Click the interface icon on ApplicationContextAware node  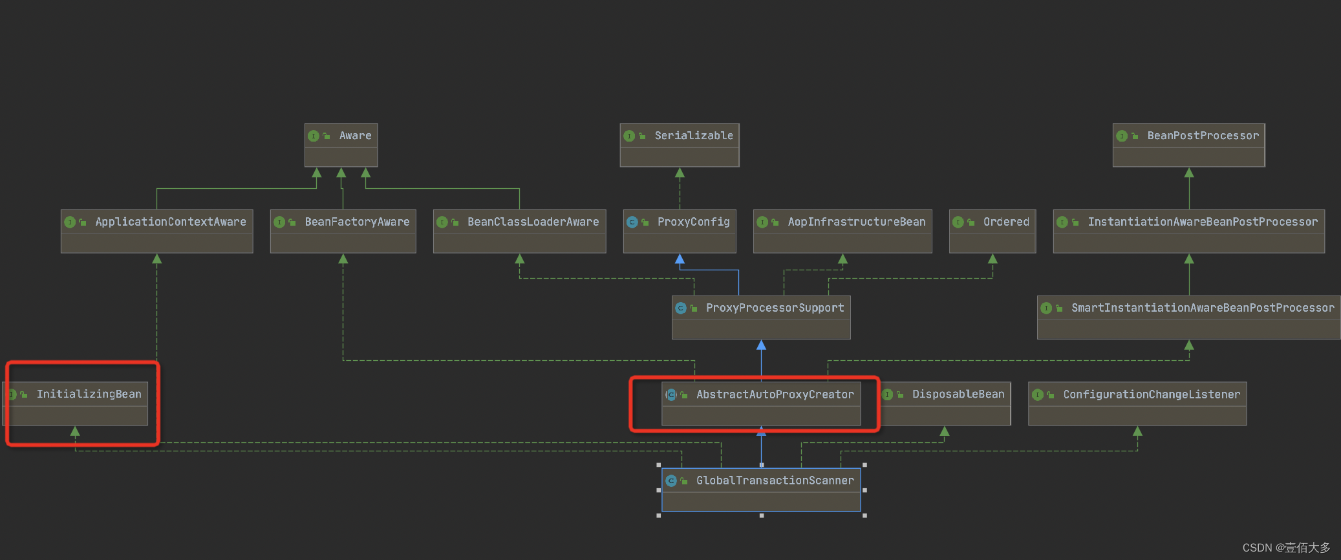click(x=70, y=222)
